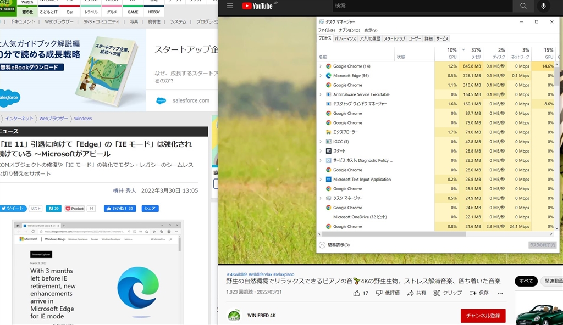
Task: Click the Google Chrome (14) process icon
Action: (328, 66)
